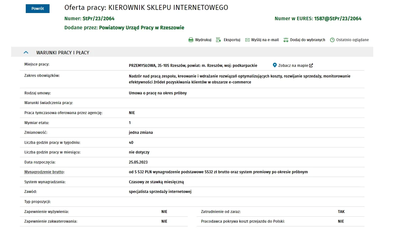Click the Wynagrodzenie brutto label
Viewport: 395px width, 235px height.
(45, 172)
